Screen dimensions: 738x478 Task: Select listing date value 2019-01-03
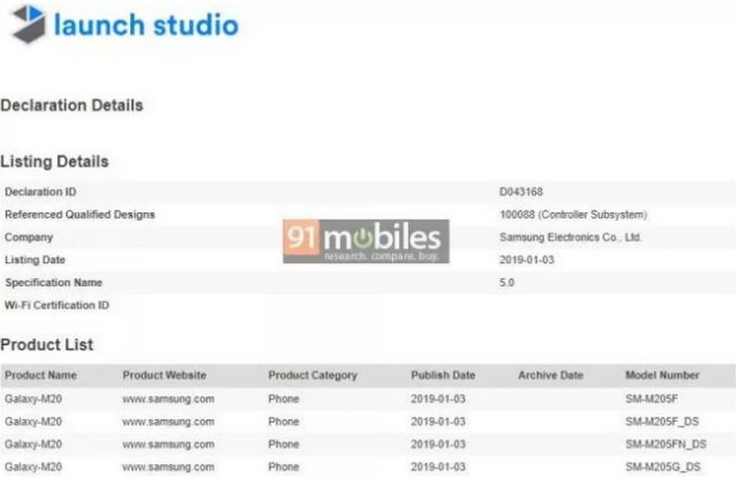click(x=527, y=259)
